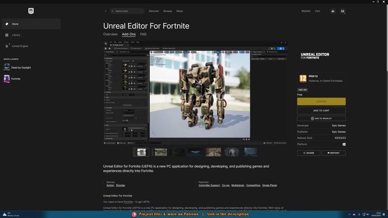388x218 pixels.
Task: Open the Store section in sidebar
Action: pyautogui.click(x=31, y=24)
